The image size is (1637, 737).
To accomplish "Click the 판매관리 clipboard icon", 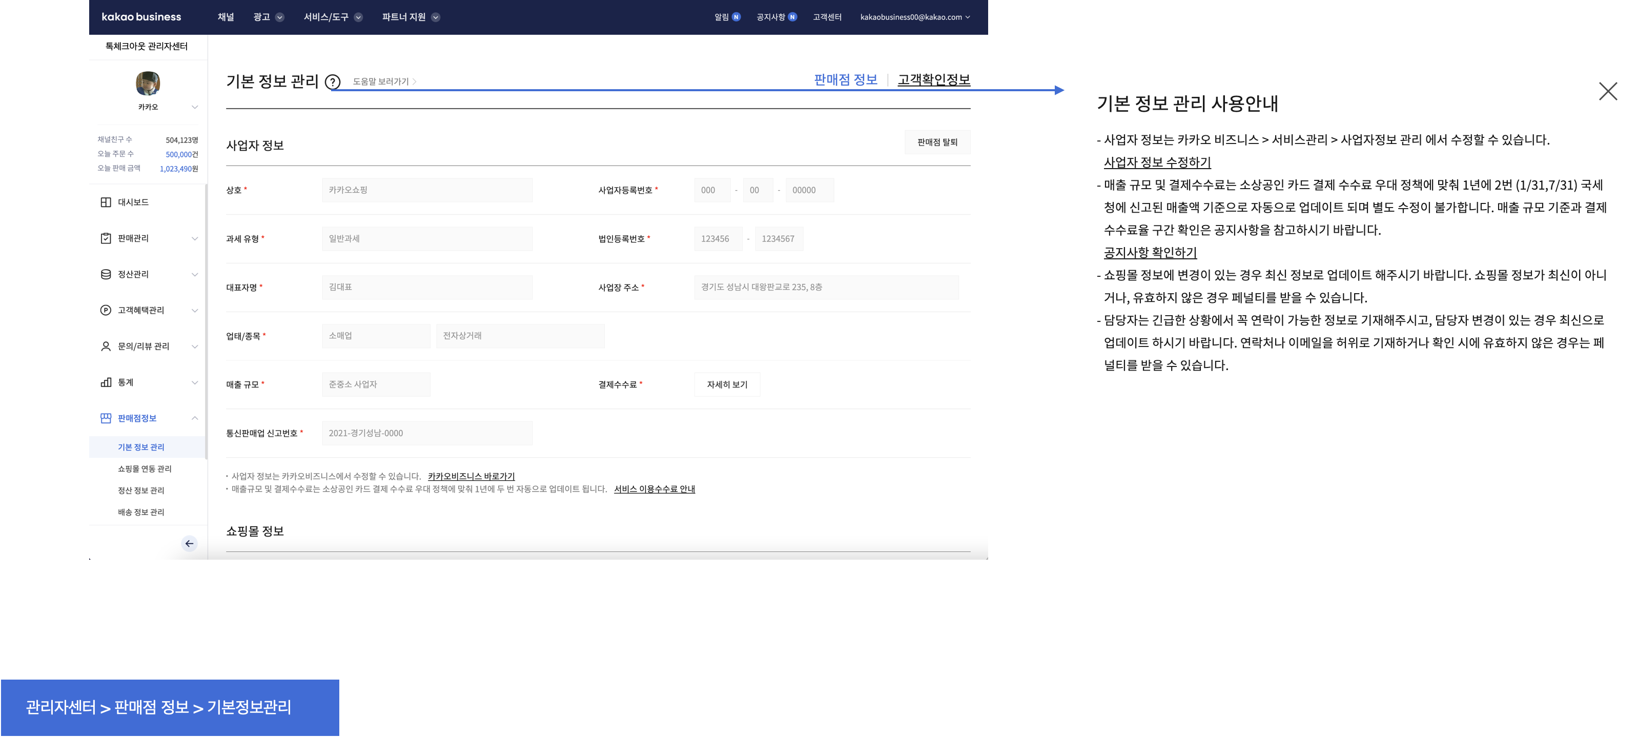I will coord(106,238).
